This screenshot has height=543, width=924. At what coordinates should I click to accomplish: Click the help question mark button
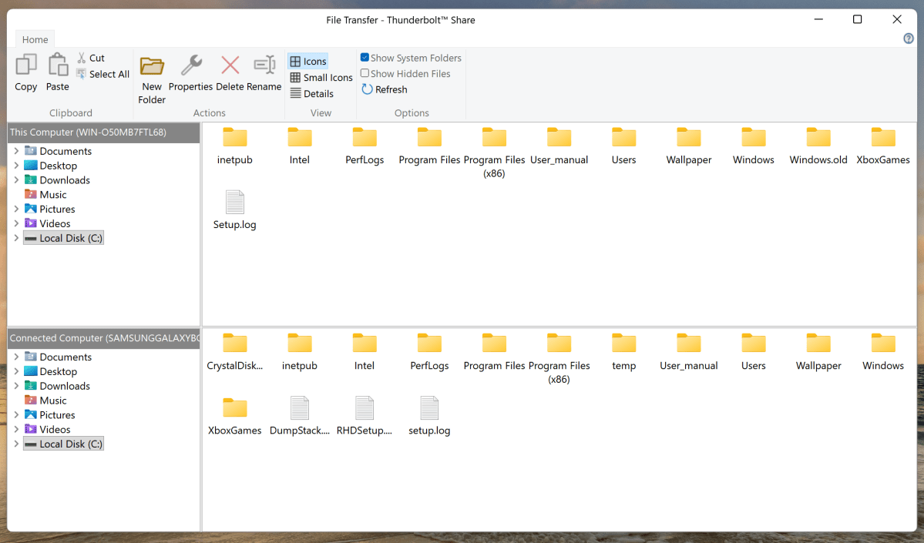pos(908,38)
